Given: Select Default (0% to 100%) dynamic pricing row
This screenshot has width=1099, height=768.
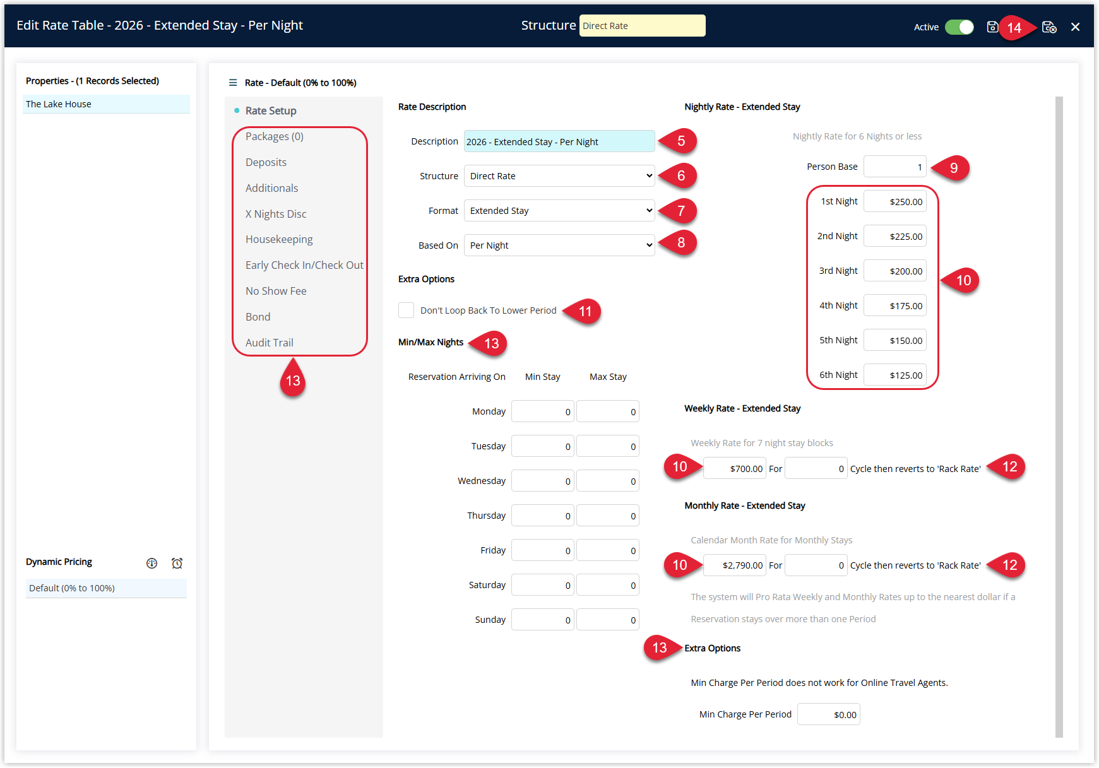Looking at the screenshot, I should pyautogui.click(x=106, y=588).
